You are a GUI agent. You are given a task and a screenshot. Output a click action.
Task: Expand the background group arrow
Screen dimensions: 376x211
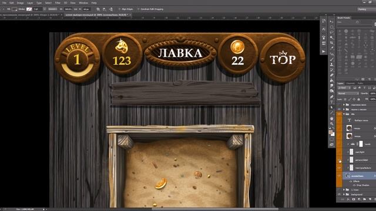344,195
